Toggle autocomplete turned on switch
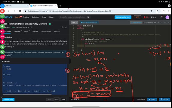 [x=89, y=22]
